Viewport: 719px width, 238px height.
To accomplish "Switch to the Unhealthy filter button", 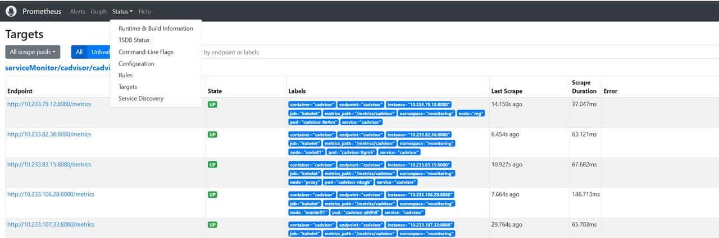I will pos(100,52).
